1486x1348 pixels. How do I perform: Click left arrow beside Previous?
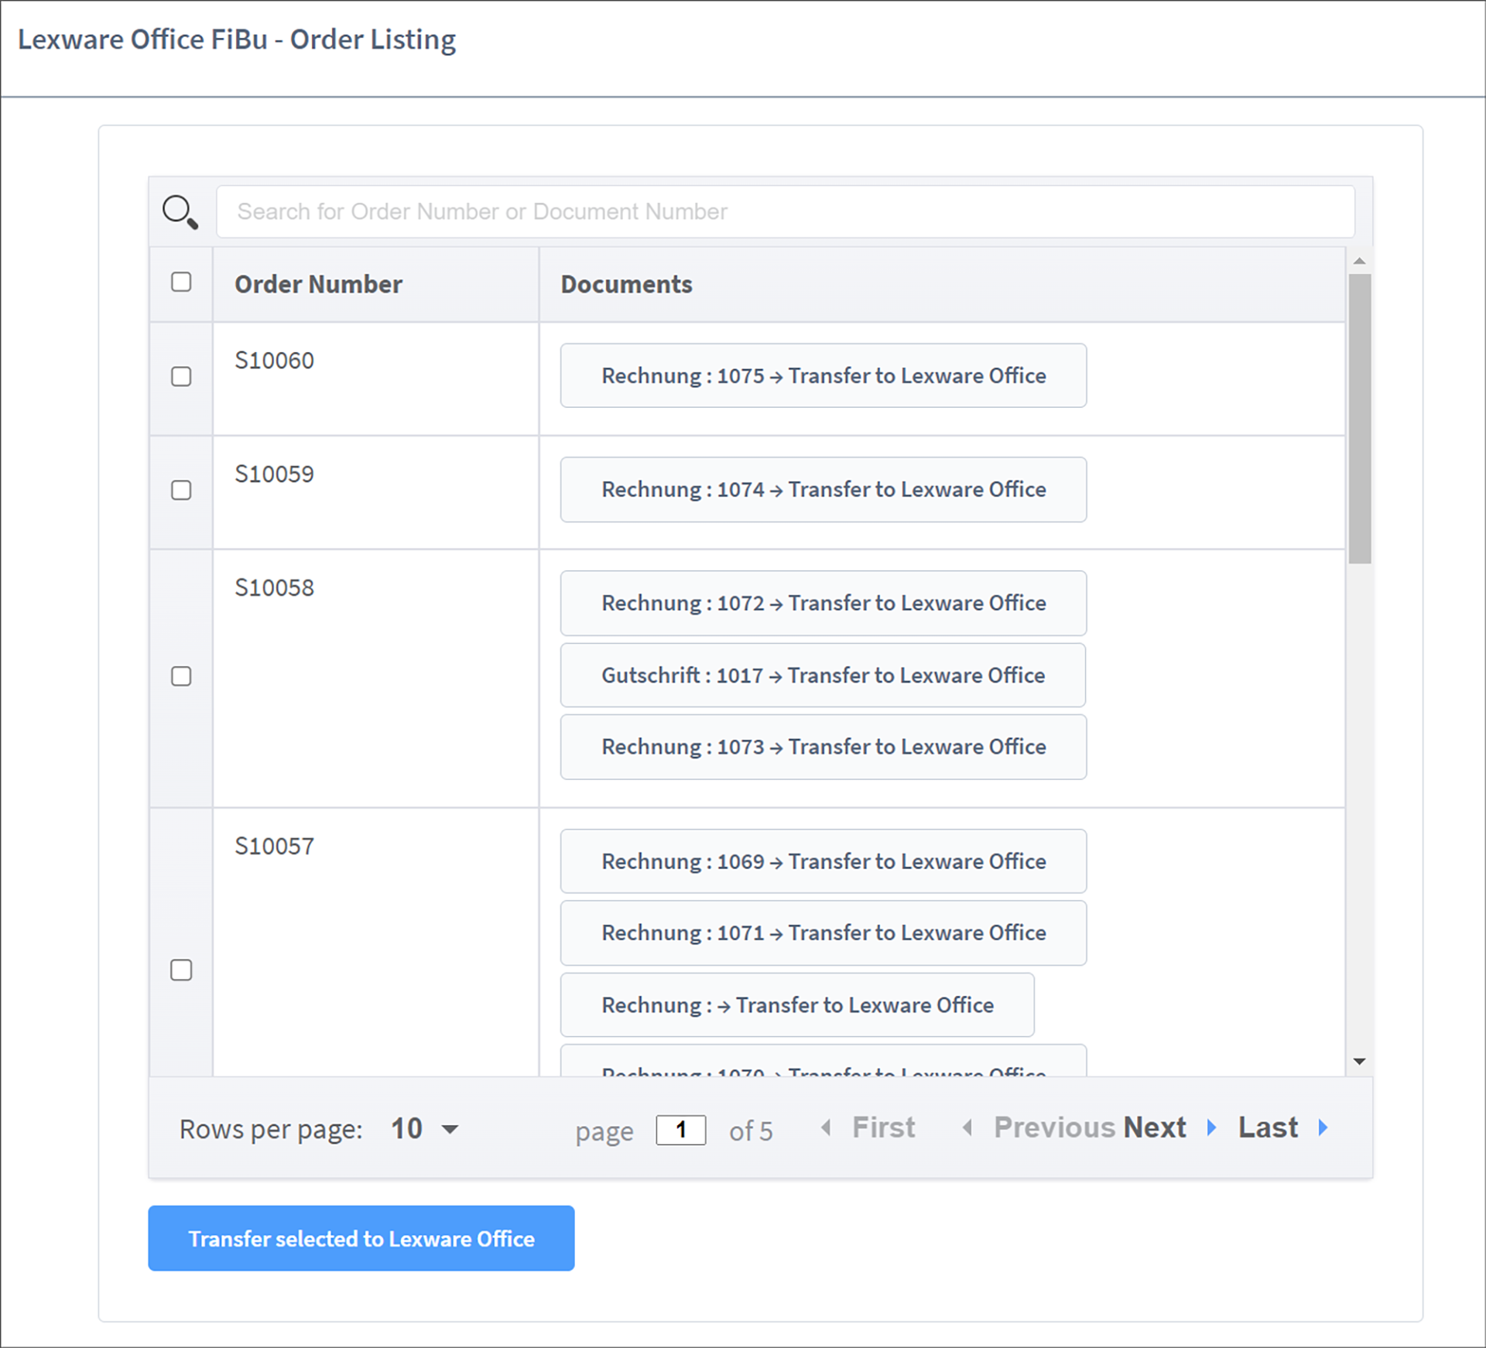click(967, 1127)
